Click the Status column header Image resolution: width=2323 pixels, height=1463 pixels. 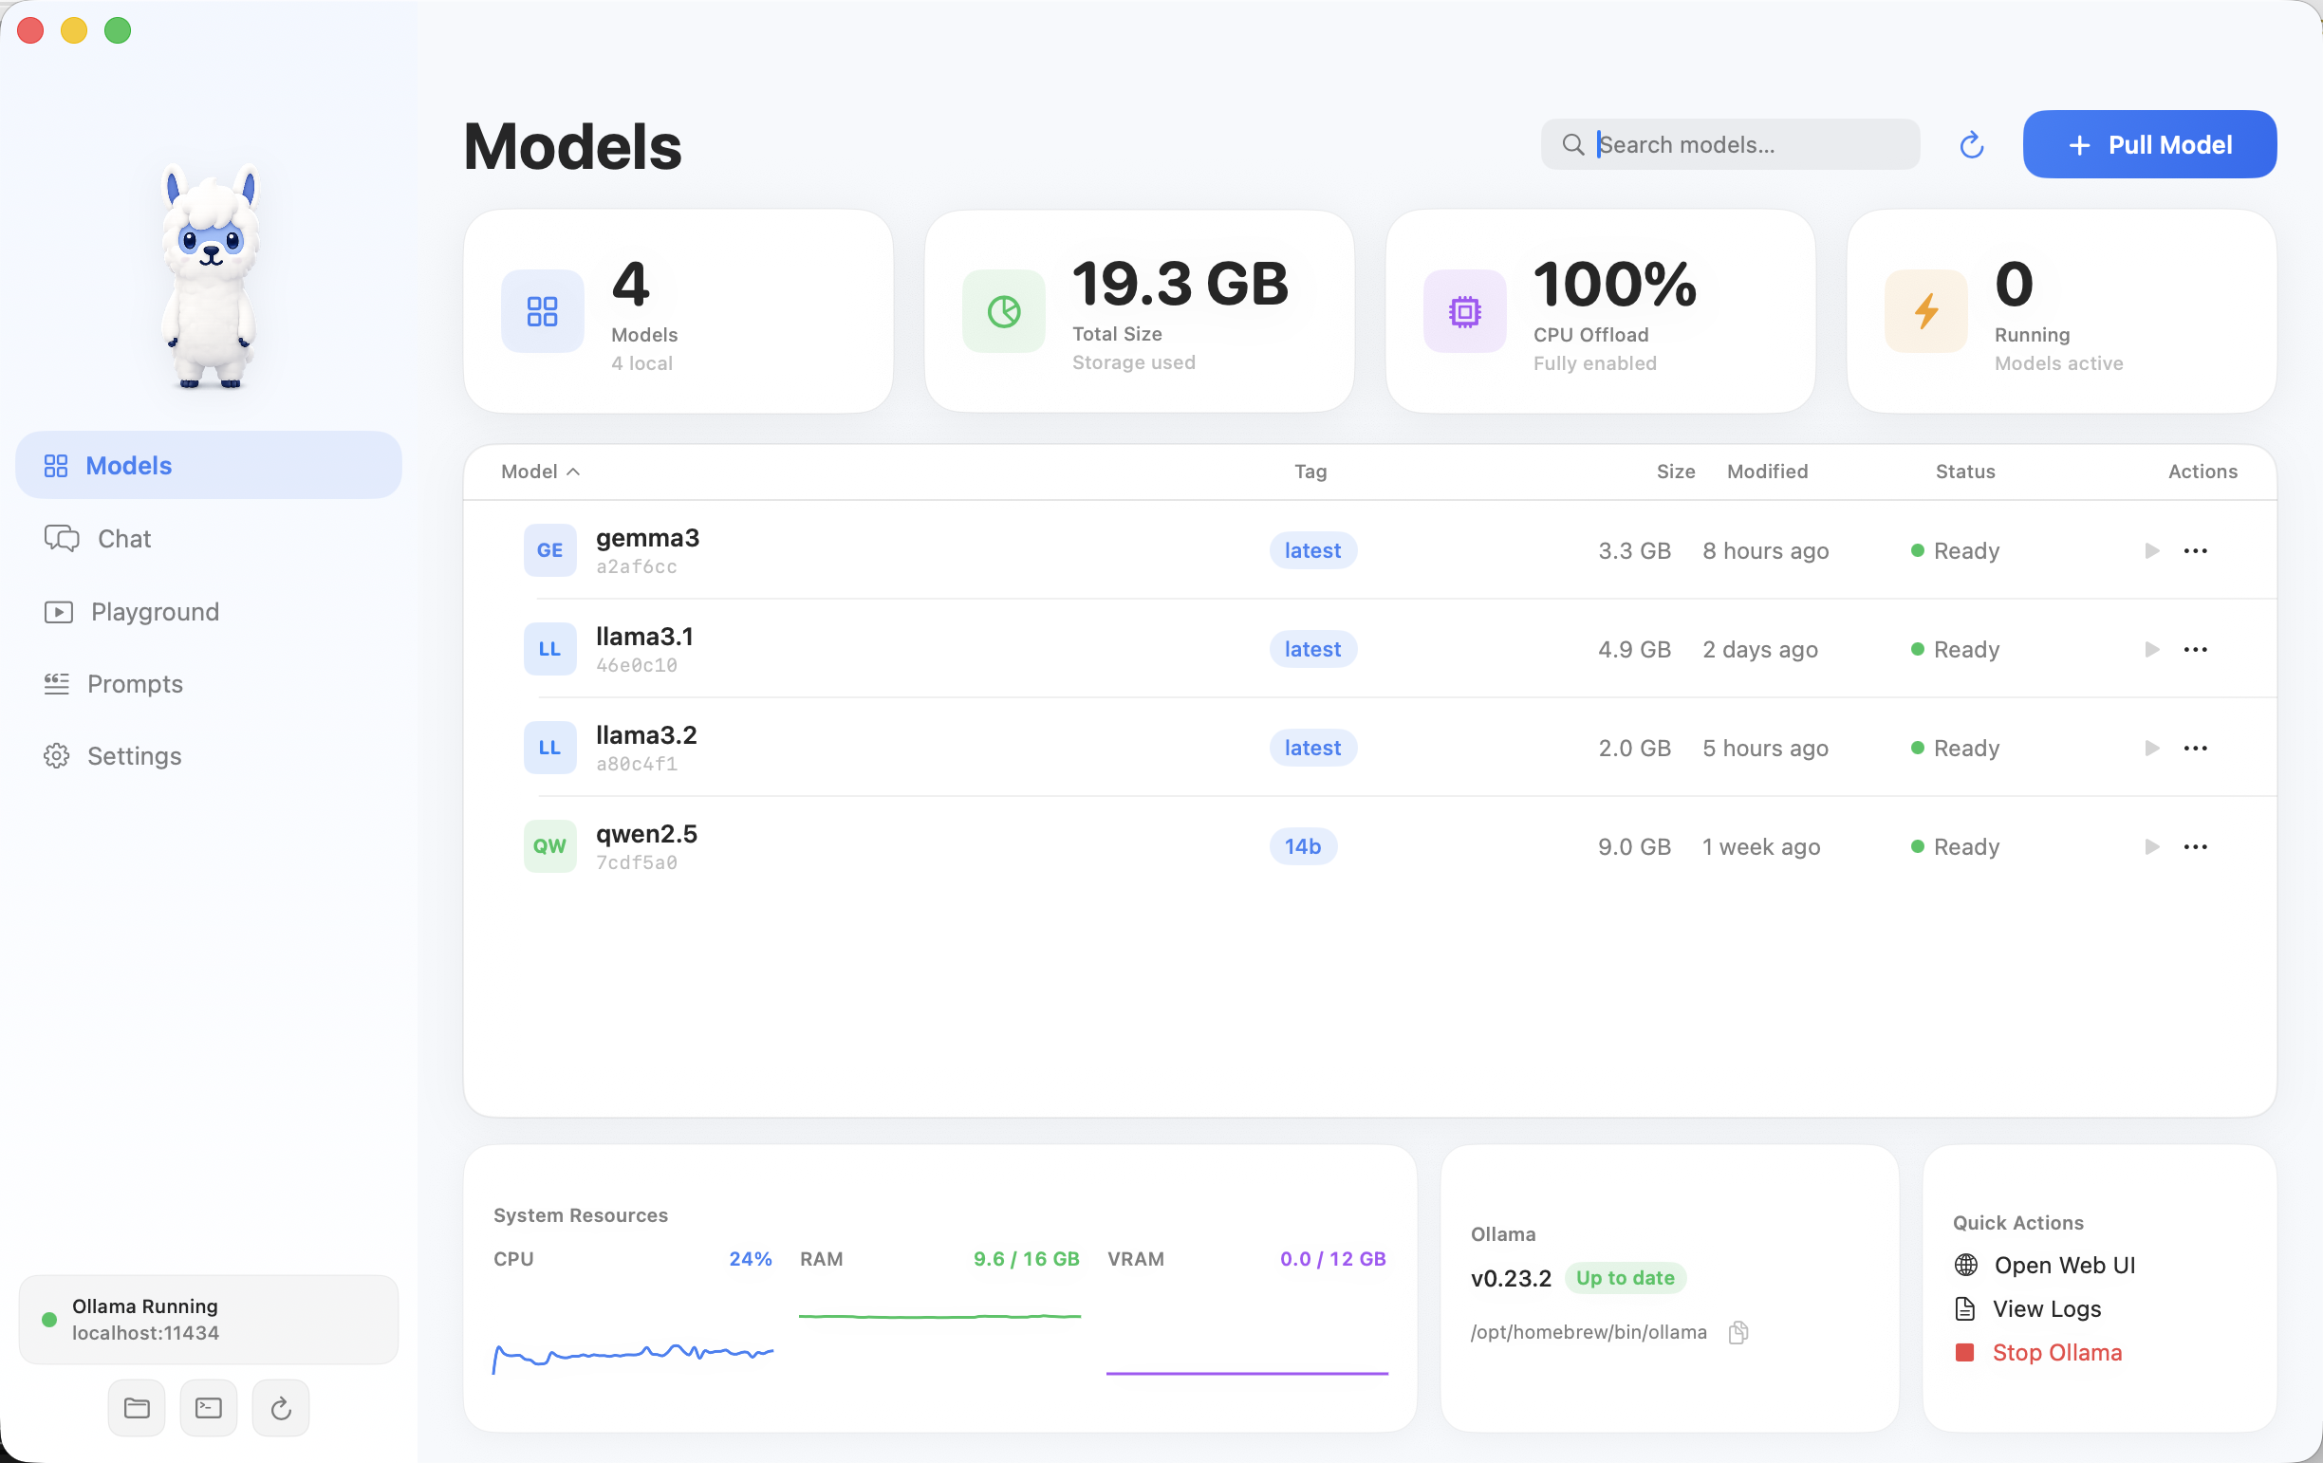1965,472
